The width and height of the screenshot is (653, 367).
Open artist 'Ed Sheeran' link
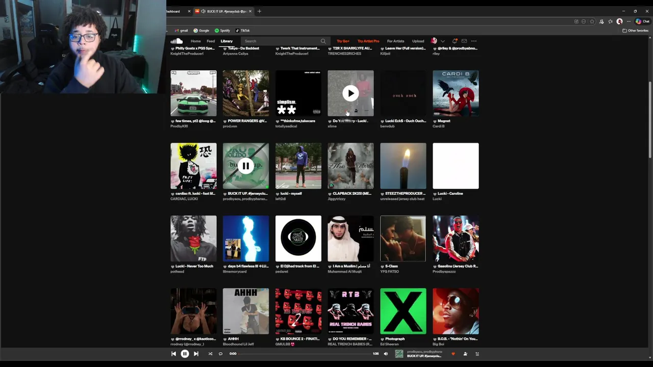388,345
